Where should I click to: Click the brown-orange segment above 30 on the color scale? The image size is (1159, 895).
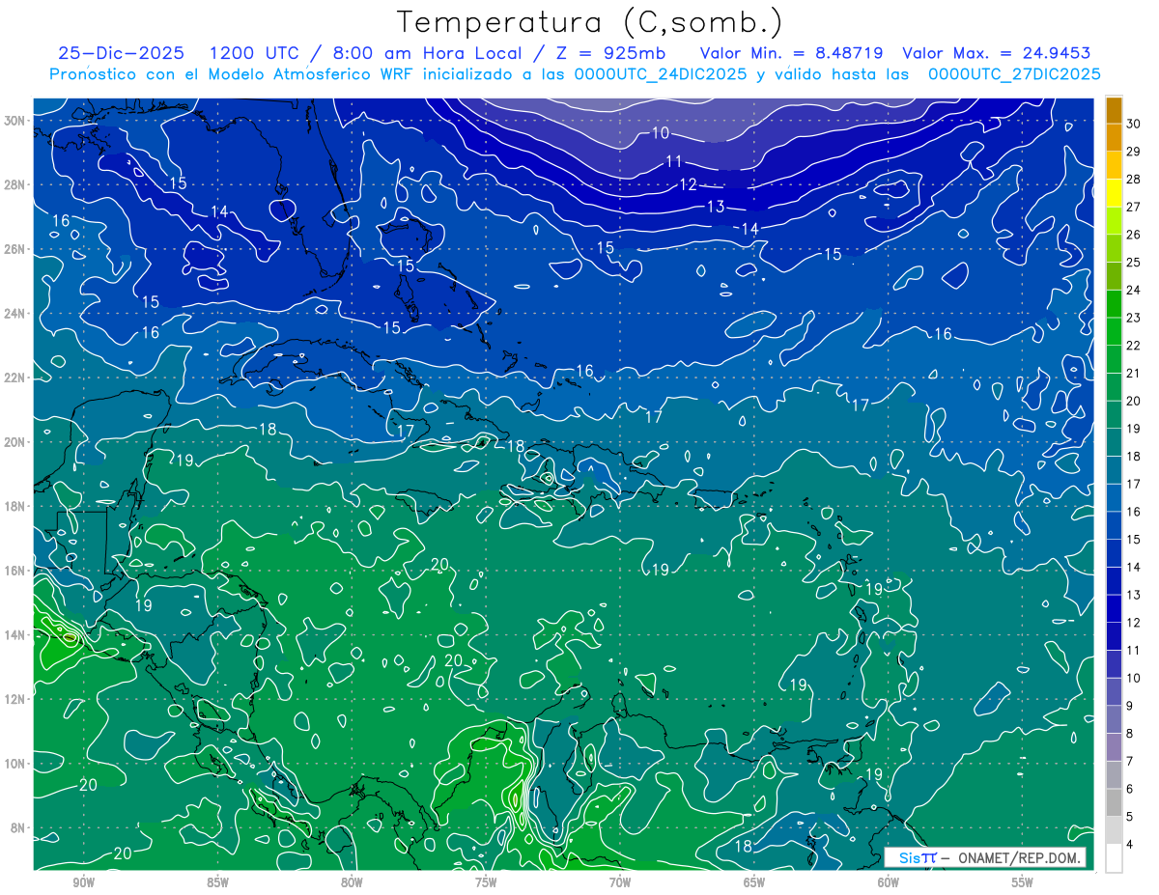(1115, 108)
